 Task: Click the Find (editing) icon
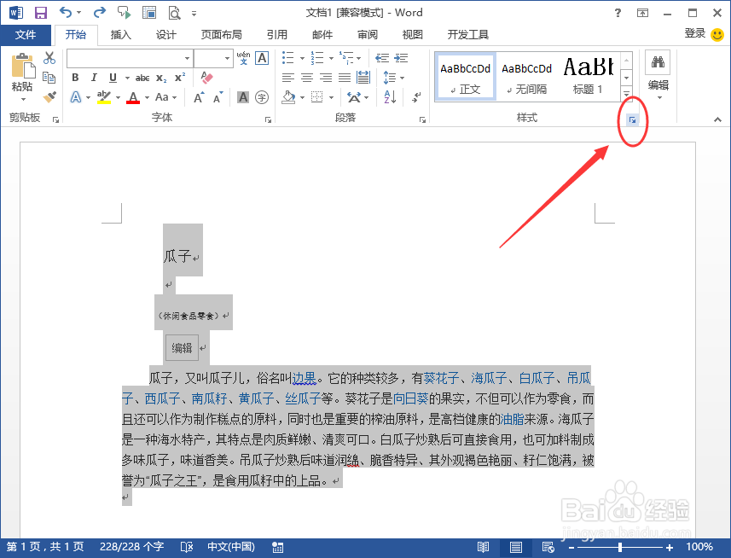(x=658, y=62)
